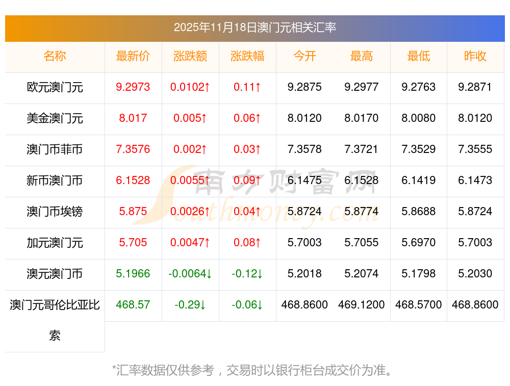Image resolution: width=510 pixels, height=386 pixels.
Task: Select the 最新价 column header
Action: click(x=133, y=56)
